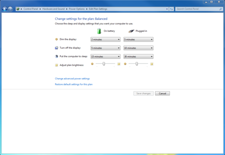The height and width of the screenshot is (155, 225).
Task: Click the moon icon beside sleep setting
Action: click(x=56, y=56)
